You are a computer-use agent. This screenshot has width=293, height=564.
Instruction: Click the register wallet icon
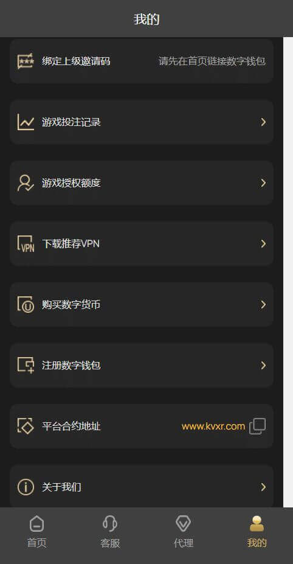[x=26, y=365]
